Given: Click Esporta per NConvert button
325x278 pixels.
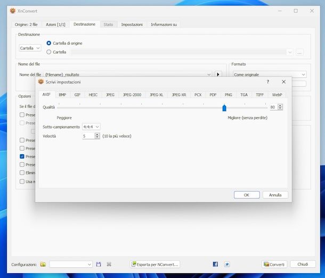Looking at the screenshot, I should click(x=155, y=264).
